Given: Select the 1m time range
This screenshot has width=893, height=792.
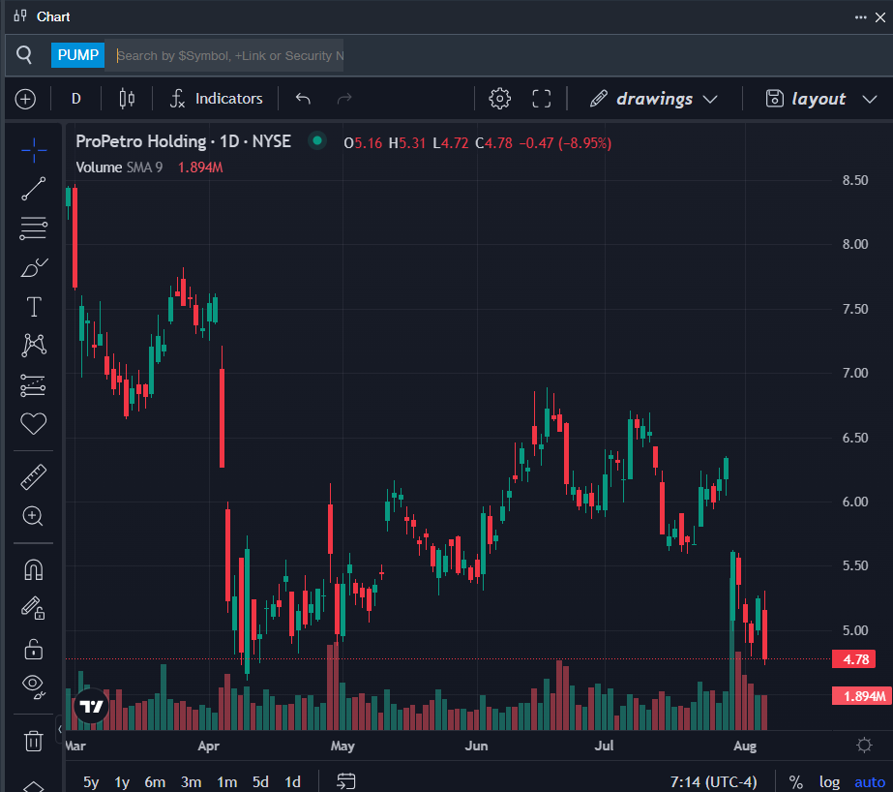Looking at the screenshot, I should [227, 781].
